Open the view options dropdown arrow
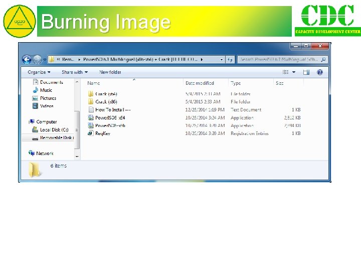The height and width of the screenshot is (271, 361). [294, 72]
